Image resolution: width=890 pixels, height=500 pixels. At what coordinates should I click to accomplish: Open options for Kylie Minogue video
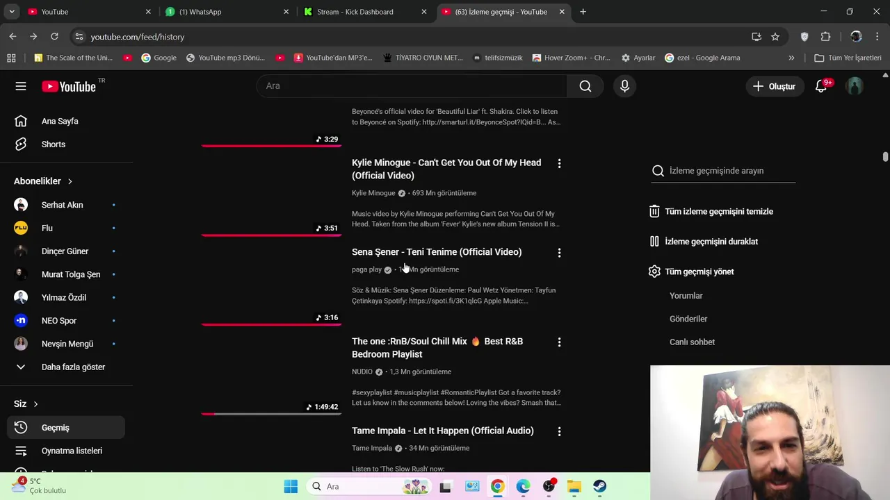559,163
